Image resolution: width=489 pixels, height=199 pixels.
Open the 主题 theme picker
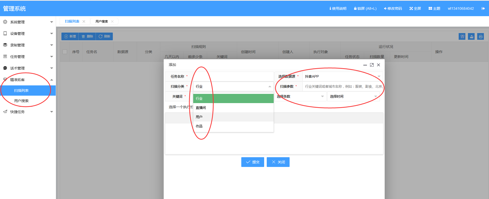click(434, 8)
